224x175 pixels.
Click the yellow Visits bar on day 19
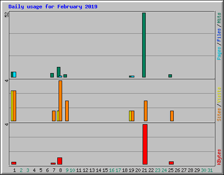(130, 116)
